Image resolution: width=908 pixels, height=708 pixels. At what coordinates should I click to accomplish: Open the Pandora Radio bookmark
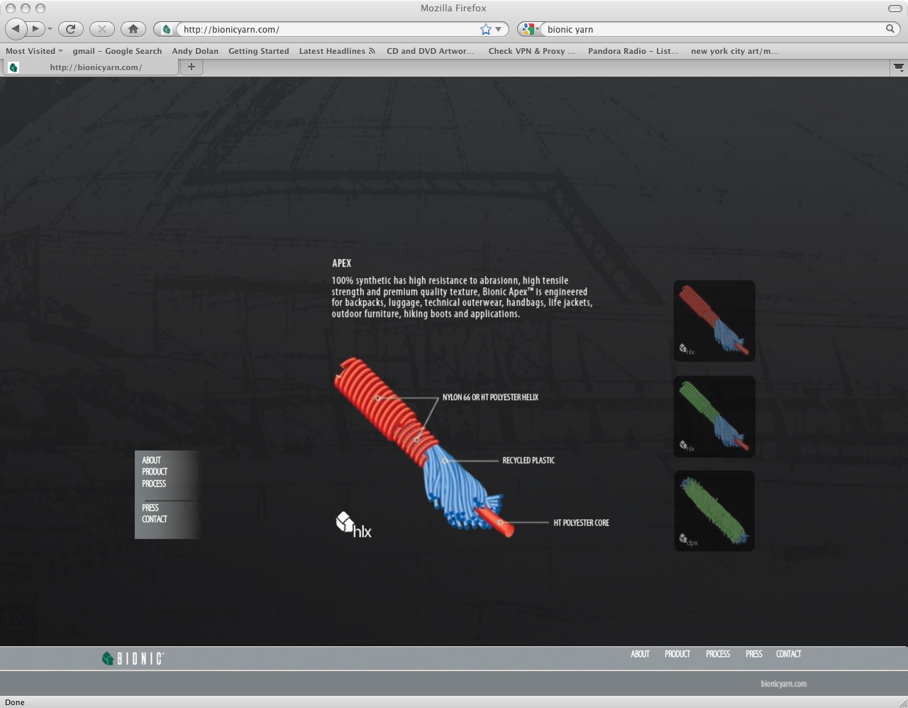click(633, 51)
